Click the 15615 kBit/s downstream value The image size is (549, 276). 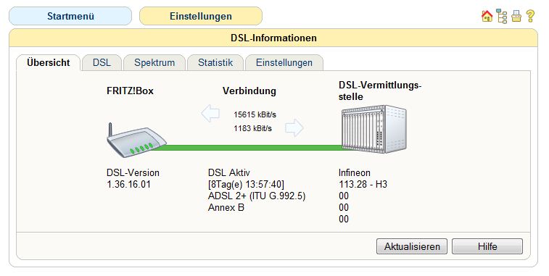pyautogui.click(x=255, y=114)
